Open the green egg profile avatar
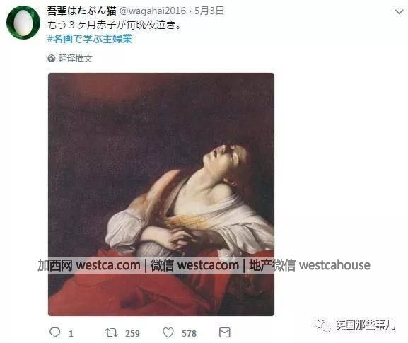 click(x=23, y=23)
